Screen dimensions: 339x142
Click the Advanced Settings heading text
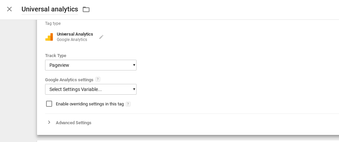(74, 123)
